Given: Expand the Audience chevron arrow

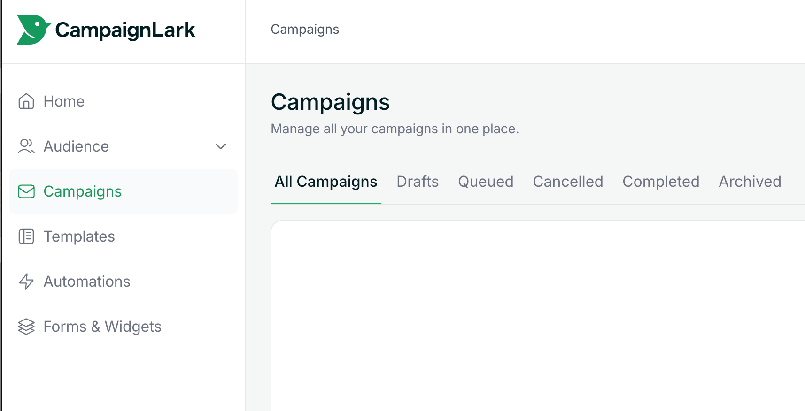Looking at the screenshot, I should (221, 146).
